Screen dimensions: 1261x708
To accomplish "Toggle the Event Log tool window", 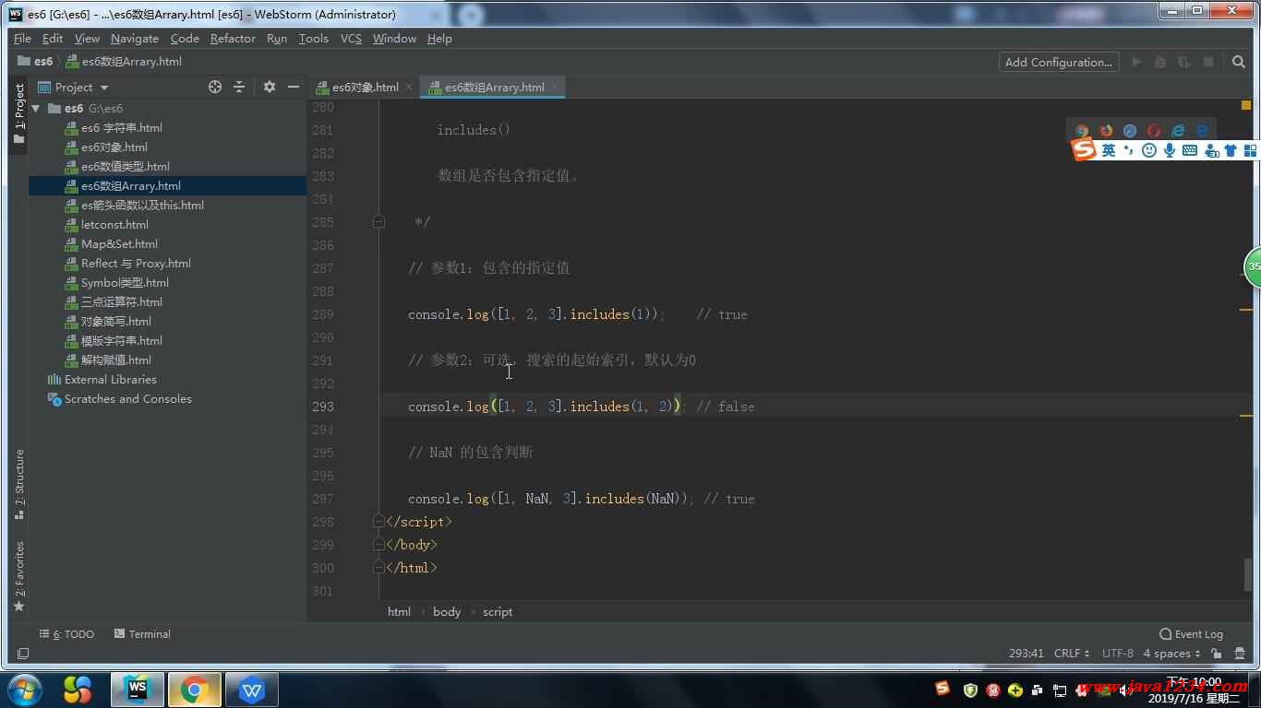I will tap(1191, 634).
